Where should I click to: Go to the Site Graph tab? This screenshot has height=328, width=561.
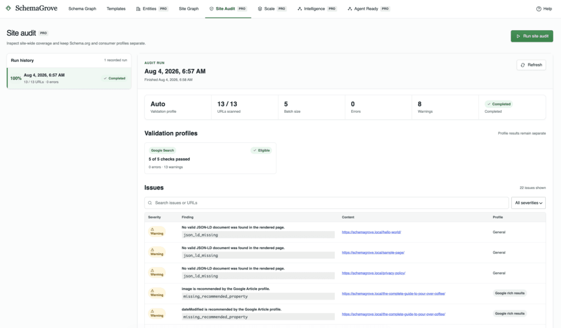188,9
